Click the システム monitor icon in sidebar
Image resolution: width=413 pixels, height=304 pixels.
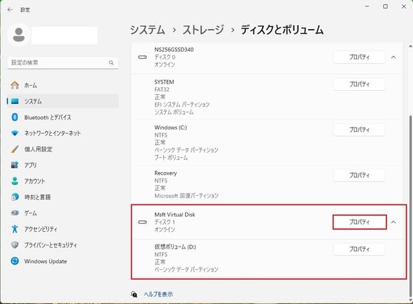click(15, 101)
